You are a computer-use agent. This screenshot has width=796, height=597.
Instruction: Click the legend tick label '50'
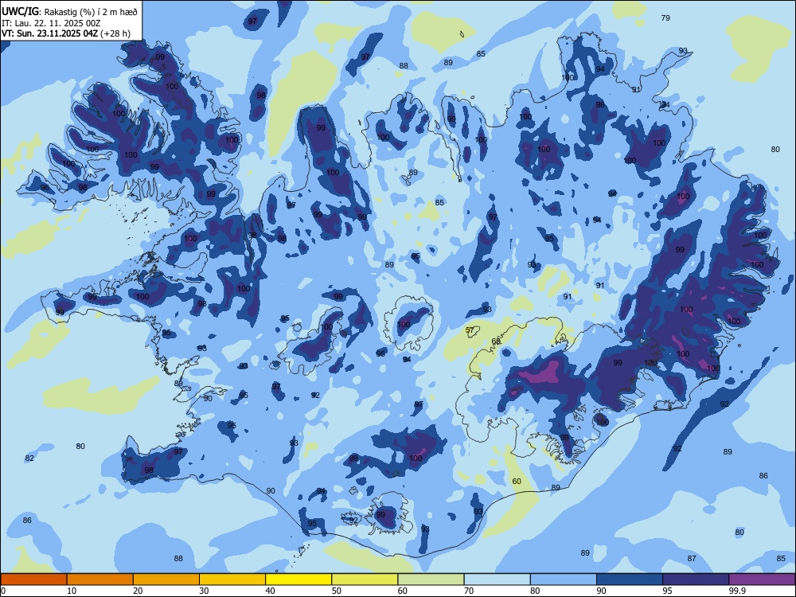[x=336, y=591]
